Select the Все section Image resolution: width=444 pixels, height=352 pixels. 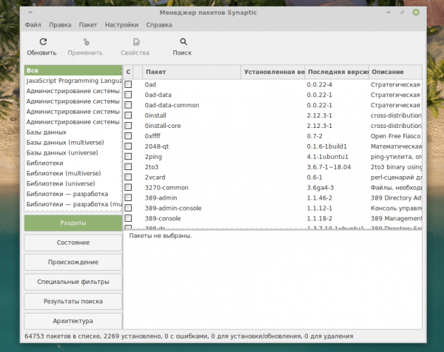click(x=73, y=70)
